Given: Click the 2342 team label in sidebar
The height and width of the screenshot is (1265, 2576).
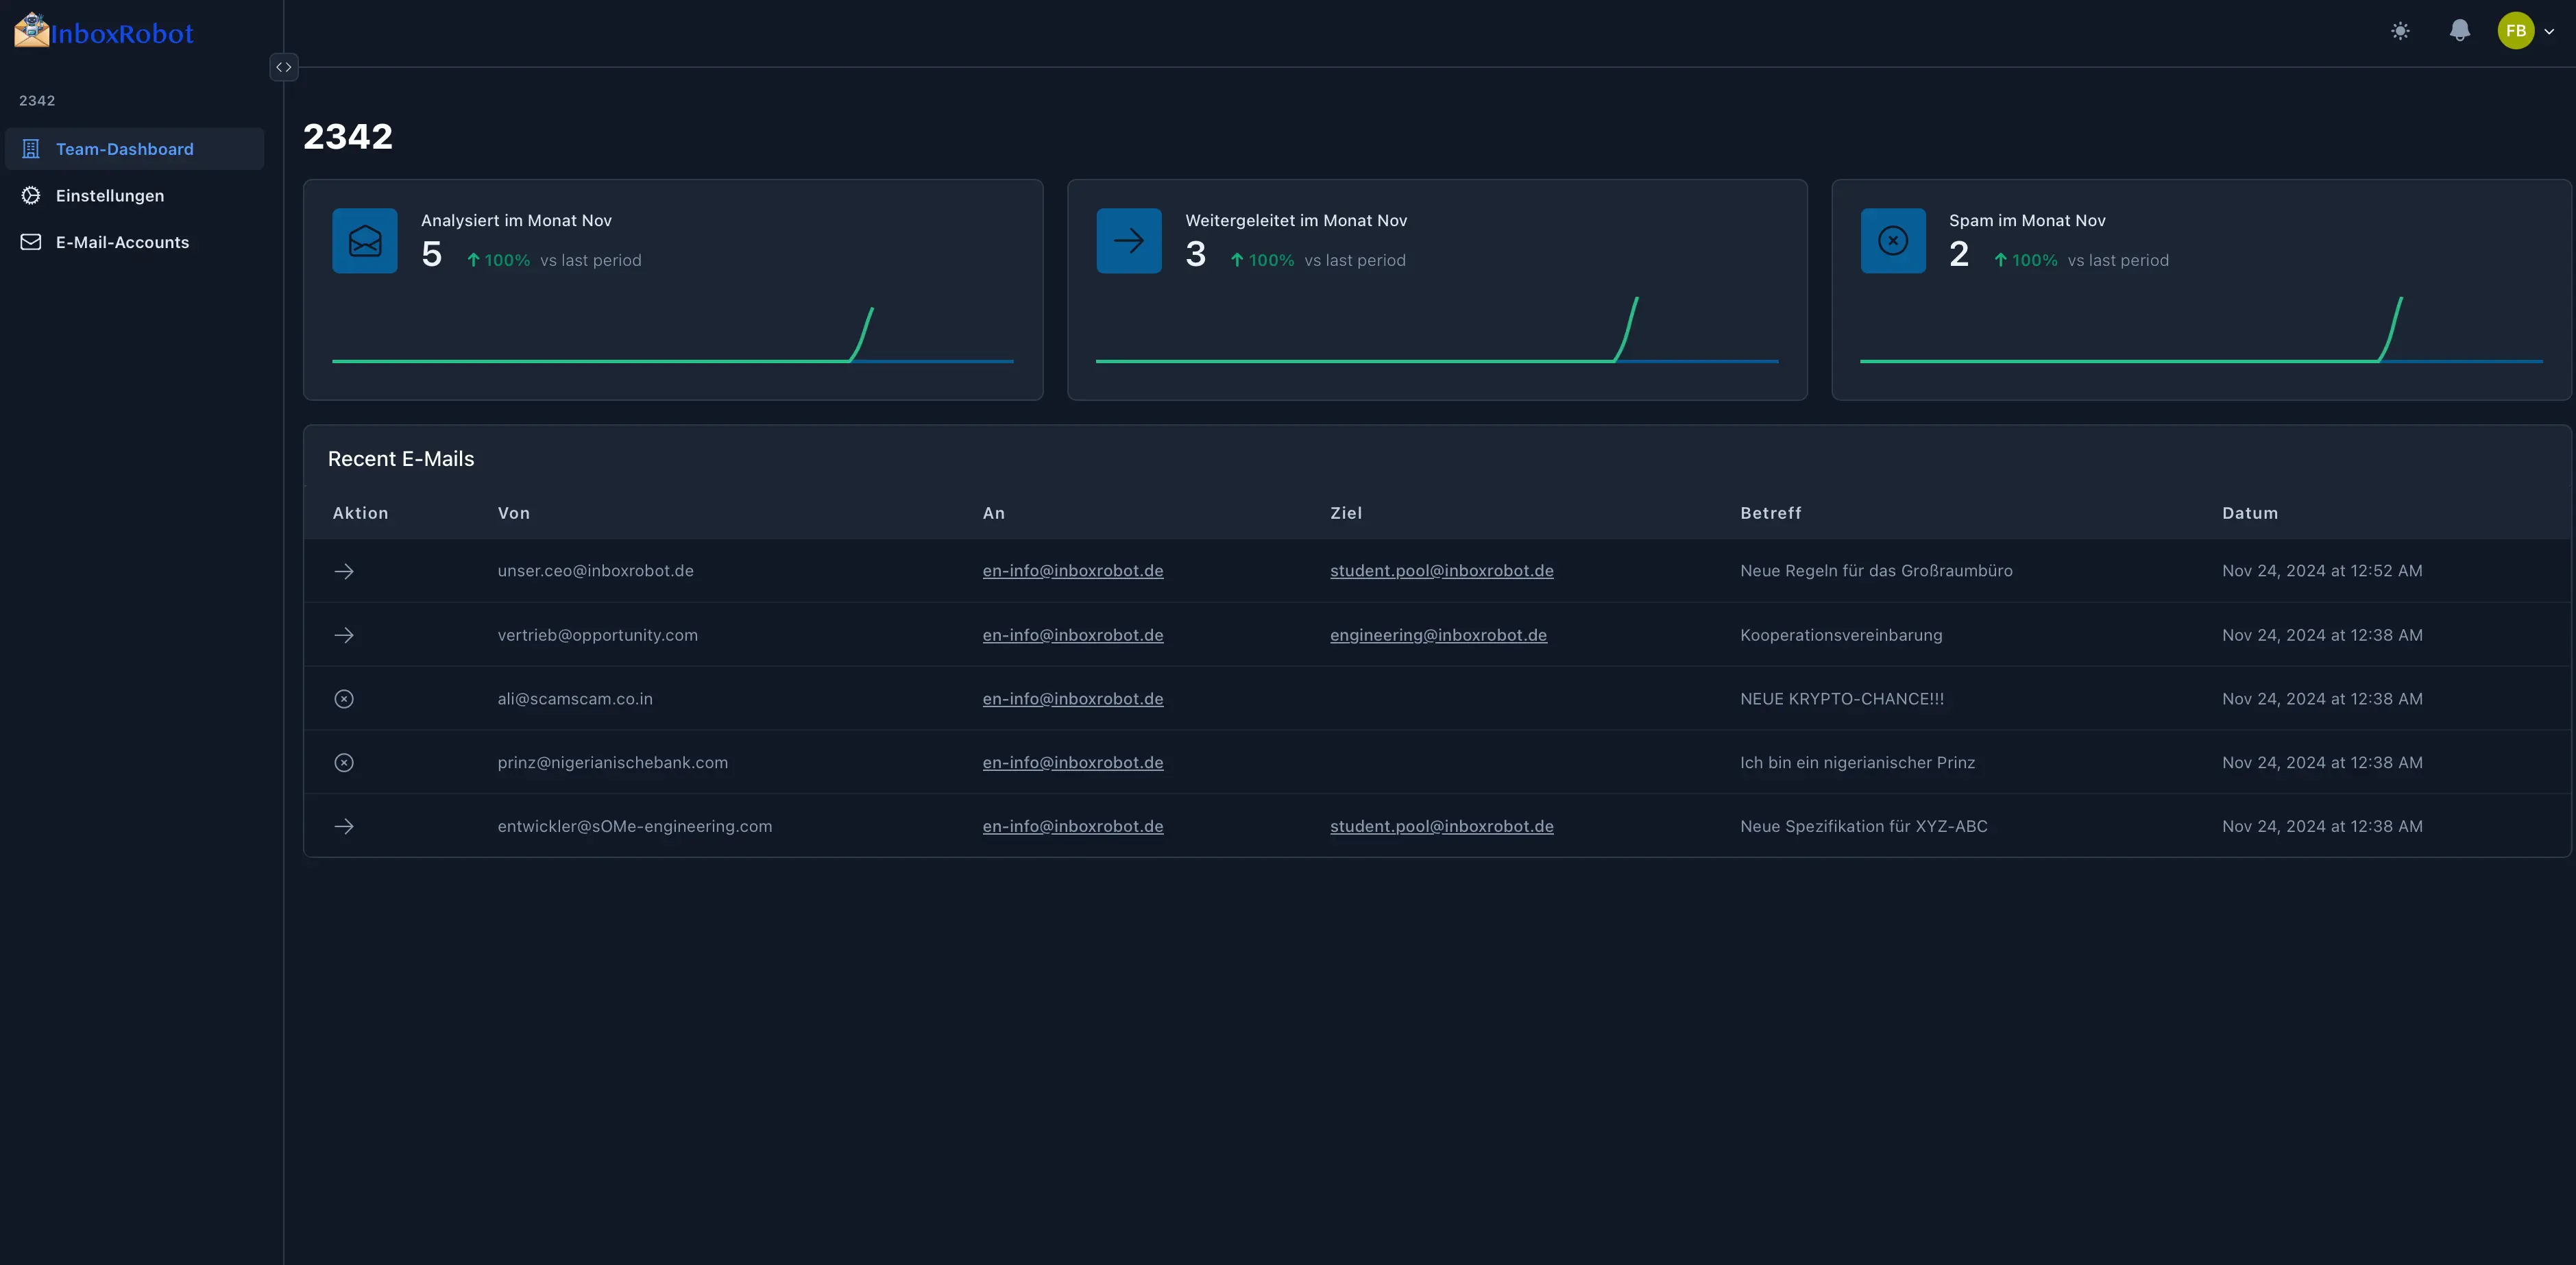Looking at the screenshot, I should click(37, 101).
